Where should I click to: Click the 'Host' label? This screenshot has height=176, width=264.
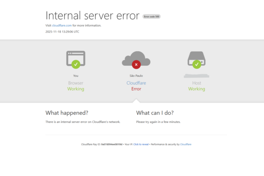coord(197,83)
